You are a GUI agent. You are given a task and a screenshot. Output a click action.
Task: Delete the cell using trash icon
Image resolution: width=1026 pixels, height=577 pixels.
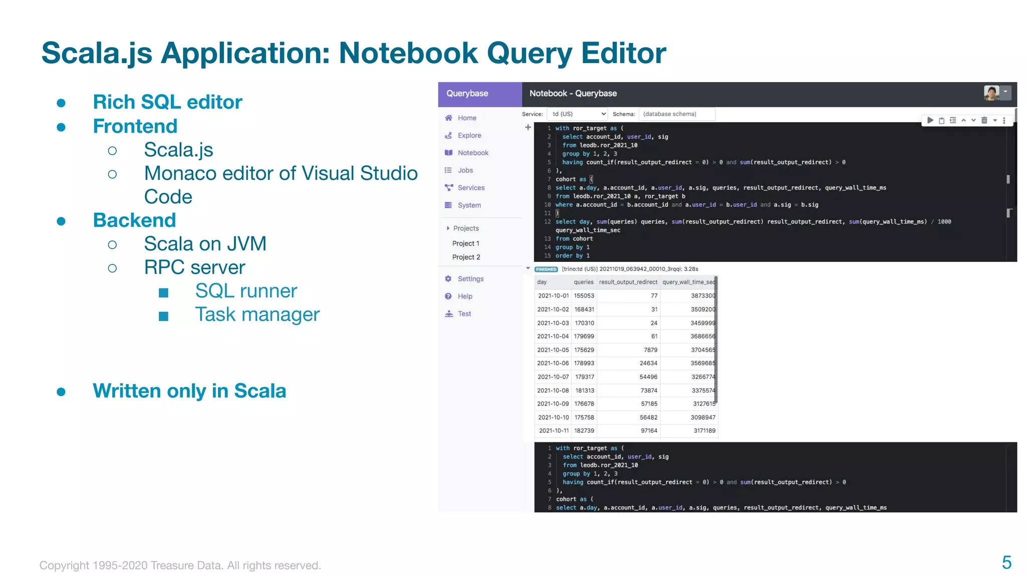point(984,120)
